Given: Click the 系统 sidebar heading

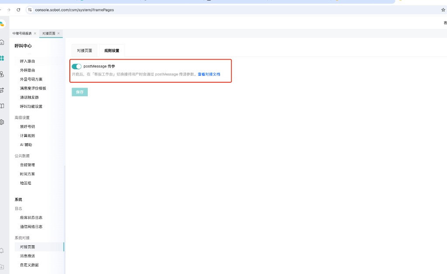Looking at the screenshot, I should tap(18, 200).
